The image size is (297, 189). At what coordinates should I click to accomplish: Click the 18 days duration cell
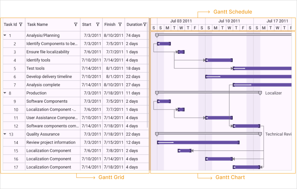click(137, 68)
